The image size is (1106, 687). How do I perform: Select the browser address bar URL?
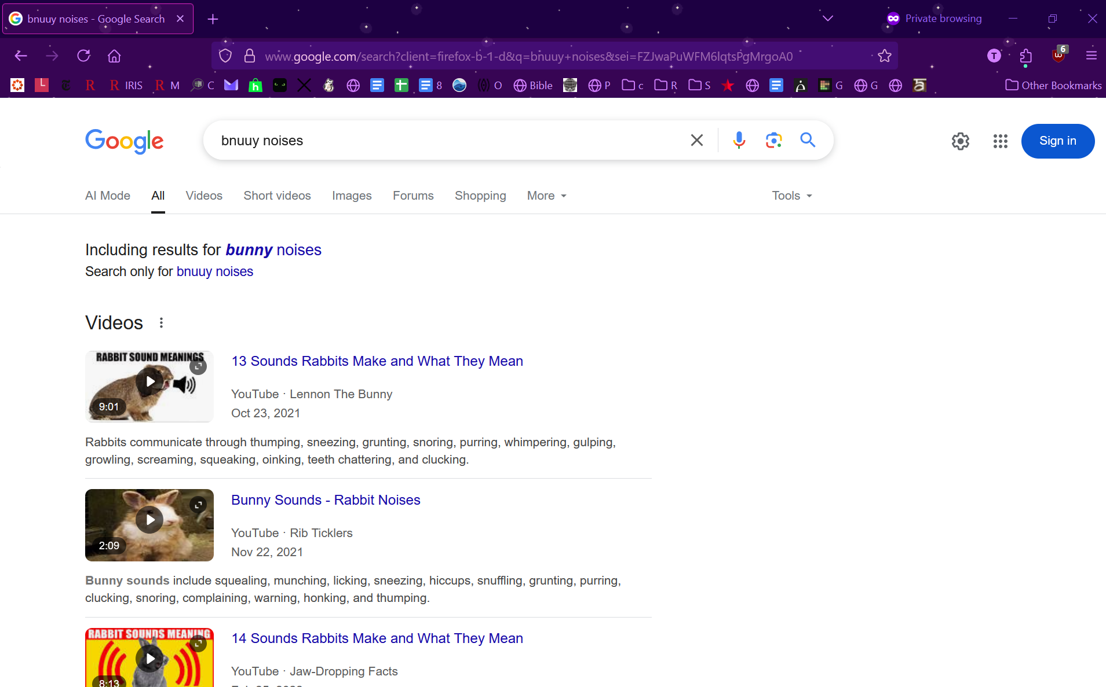click(x=528, y=56)
